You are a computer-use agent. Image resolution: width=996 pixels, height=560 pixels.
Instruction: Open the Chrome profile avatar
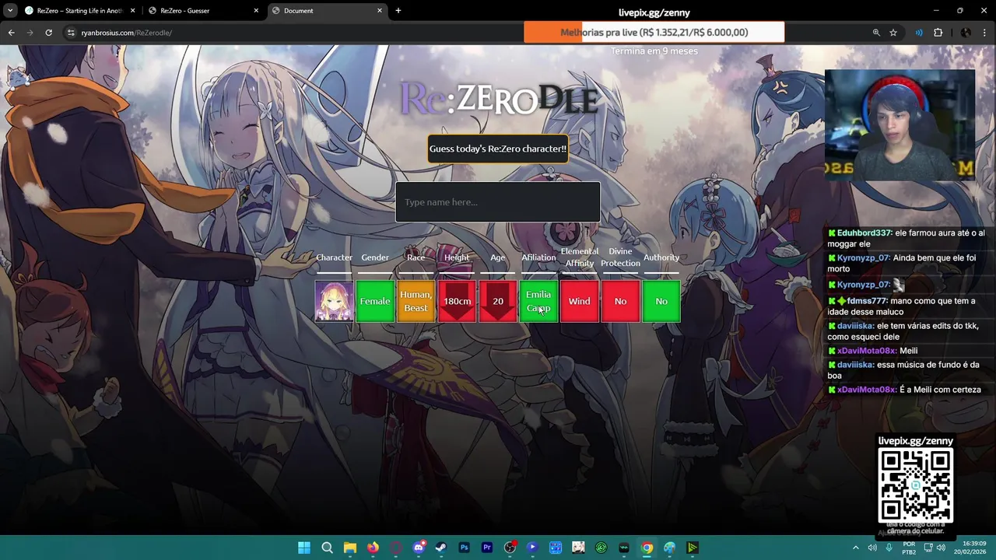(966, 33)
